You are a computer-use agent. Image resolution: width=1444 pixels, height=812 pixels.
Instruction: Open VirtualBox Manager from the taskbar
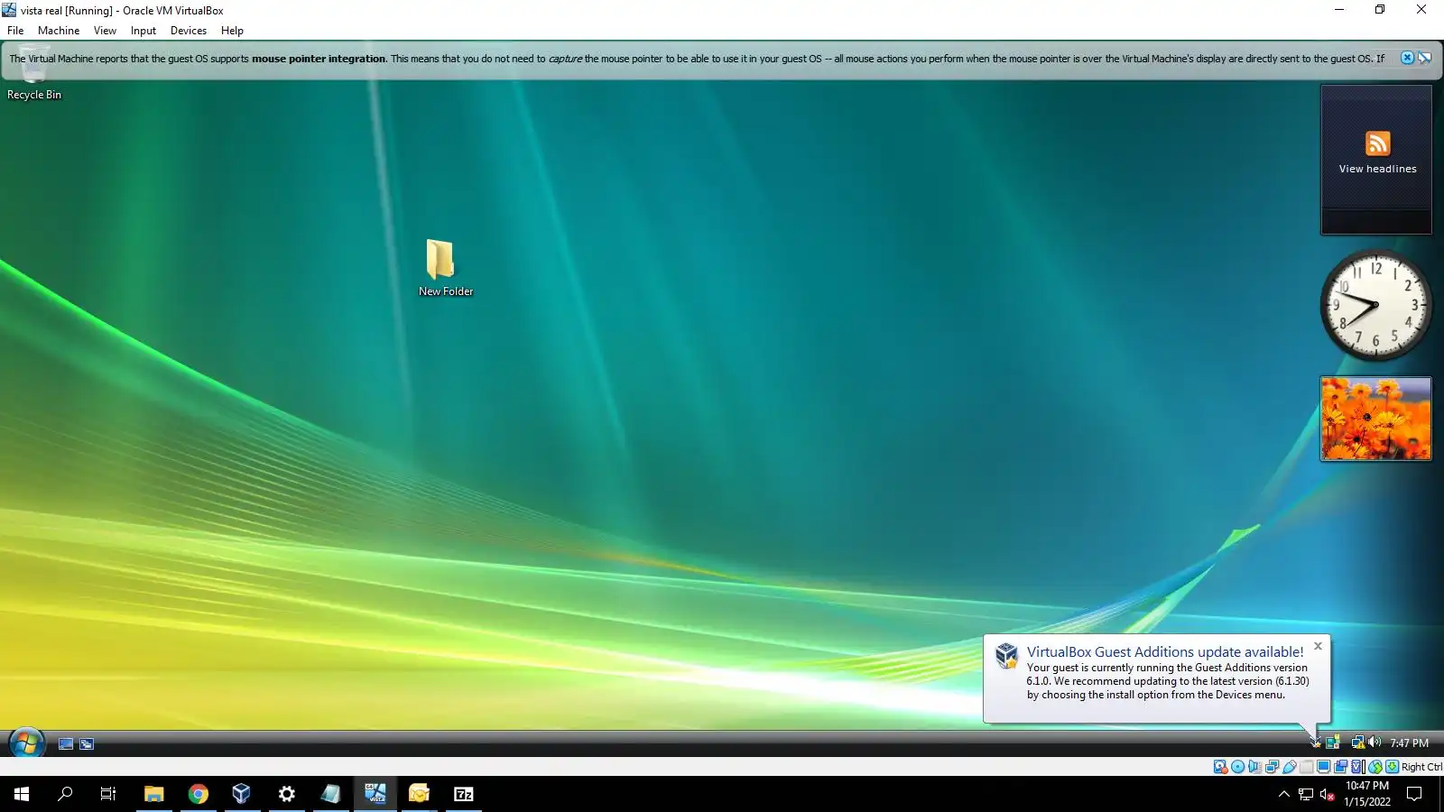(242, 794)
